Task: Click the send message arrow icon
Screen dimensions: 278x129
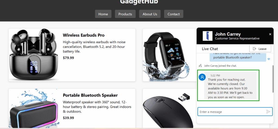Action: click(268, 112)
